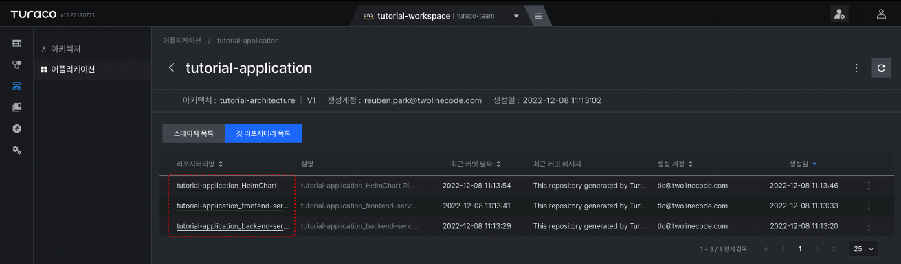Open the tutorial-workspace selector dropdown
Image resolution: width=901 pixels, height=264 pixels.
pos(441,16)
